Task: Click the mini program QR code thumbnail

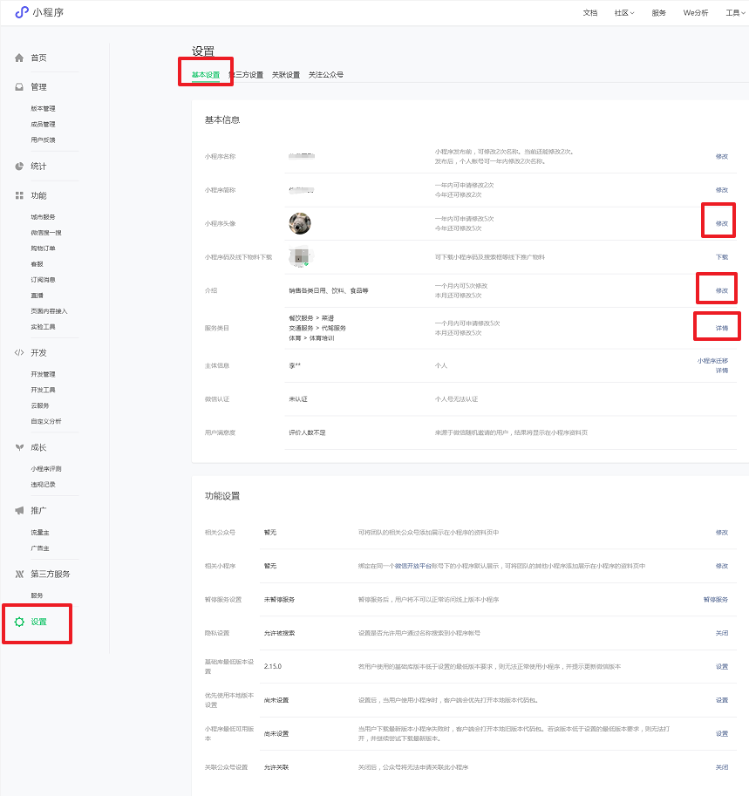Action: (300, 257)
